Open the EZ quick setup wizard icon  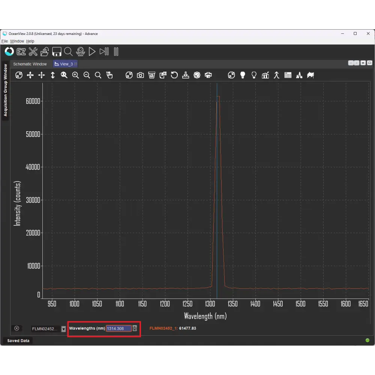(x=21, y=52)
